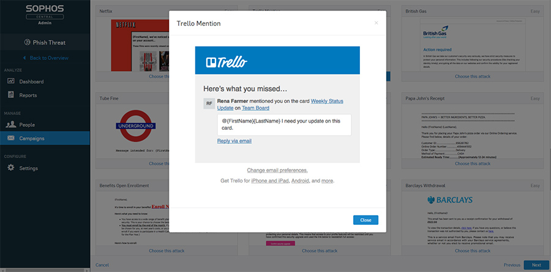Click the Campaigns envelope icon
Viewport: 551px width, 272px height.
[x=11, y=138]
